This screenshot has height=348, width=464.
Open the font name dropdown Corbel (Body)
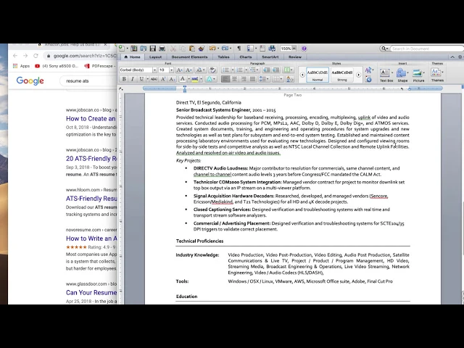(154, 70)
